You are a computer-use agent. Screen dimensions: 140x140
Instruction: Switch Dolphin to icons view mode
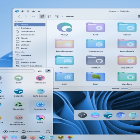(42, 16)
